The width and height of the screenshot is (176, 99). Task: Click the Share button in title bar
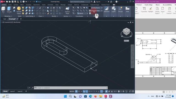click(x=38, y=2)
